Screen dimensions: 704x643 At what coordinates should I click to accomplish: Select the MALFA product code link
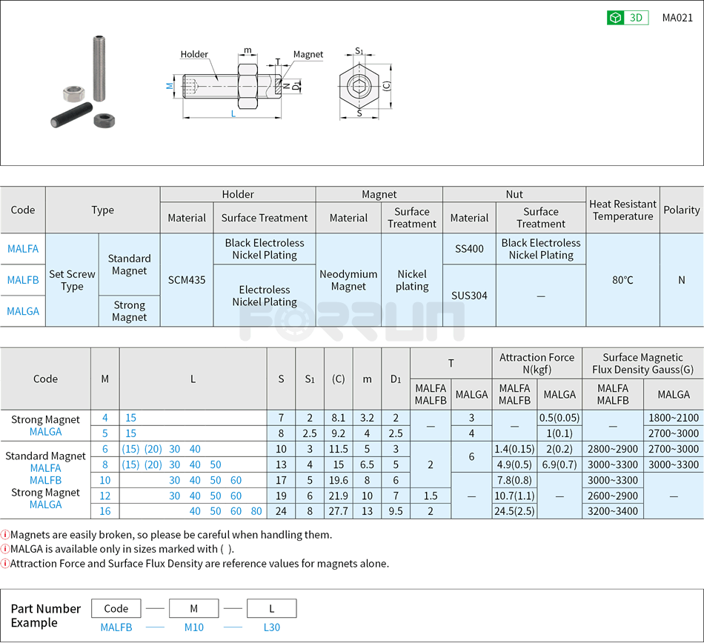pyautogui.click(x=22, y=249)
